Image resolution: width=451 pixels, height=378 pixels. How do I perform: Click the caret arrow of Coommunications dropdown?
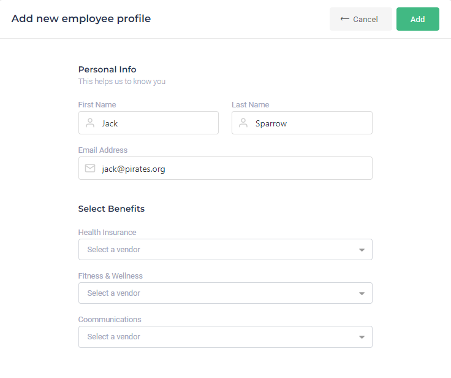(362, 337)
